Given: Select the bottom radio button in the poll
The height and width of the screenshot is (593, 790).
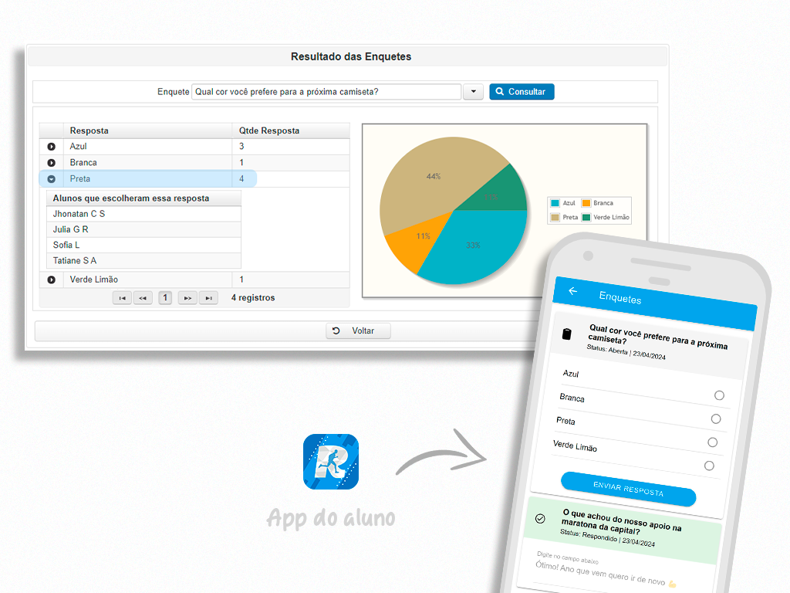Looking at the screenshot, I should click(709, 466).
